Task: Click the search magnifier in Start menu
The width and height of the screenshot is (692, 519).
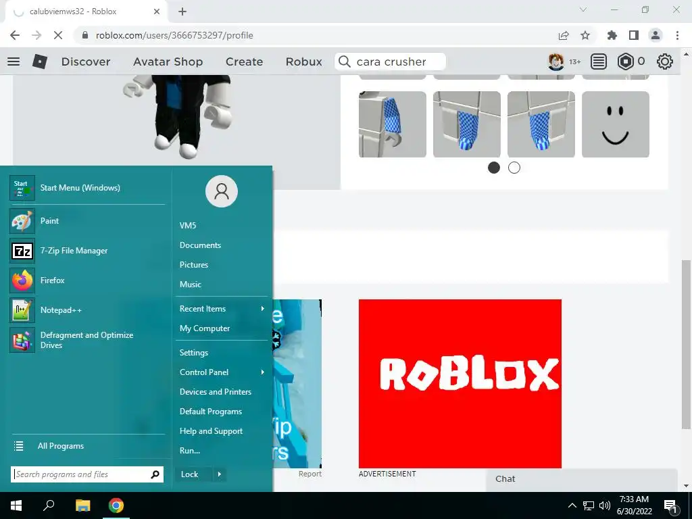Action: click(x=155, y=474)
